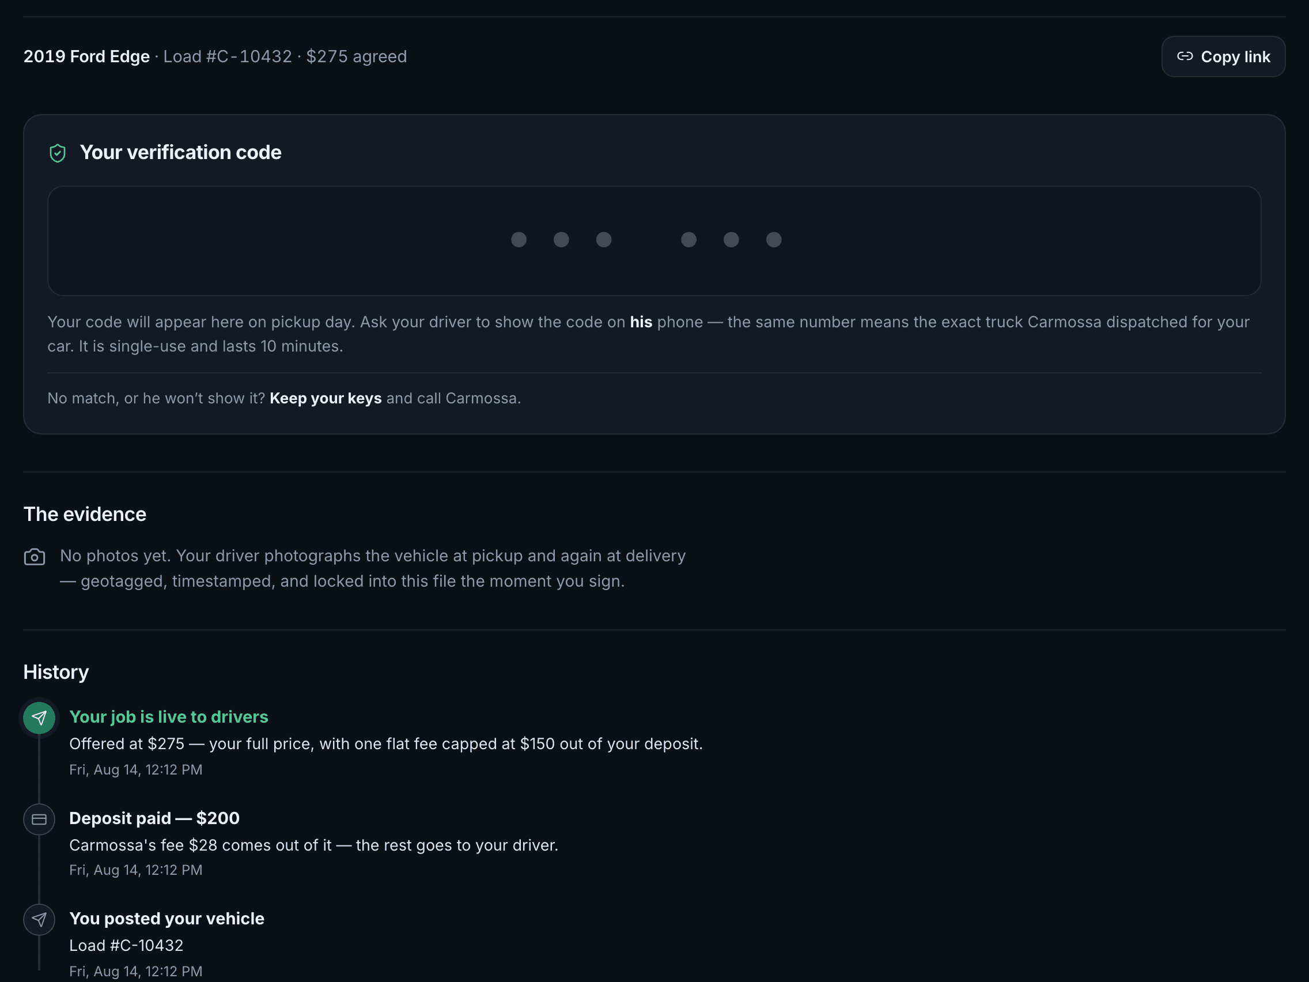Viewport: 1309px width, 982px height.
Task: Select the Your job is live to drivers entry
Action: (385, 742)
